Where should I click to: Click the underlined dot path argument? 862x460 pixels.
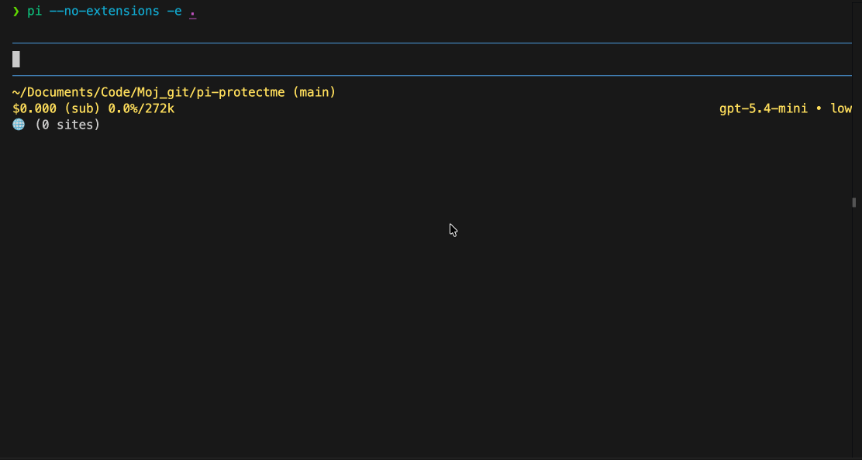(192, 13)
